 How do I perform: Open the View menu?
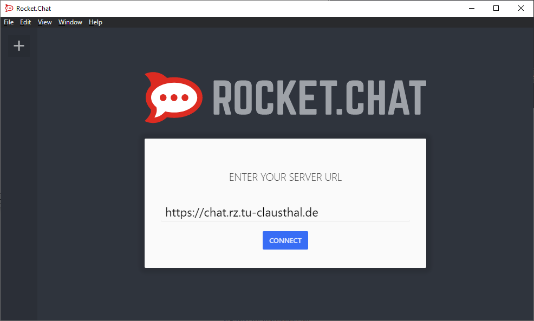tap(44, 22)
